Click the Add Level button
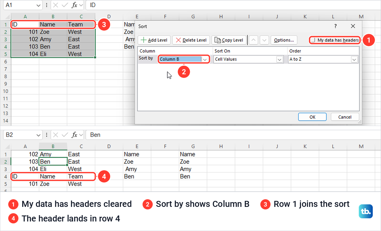Image resolution: width=381 pixels, height=231 pixels. tap(154, 40)
